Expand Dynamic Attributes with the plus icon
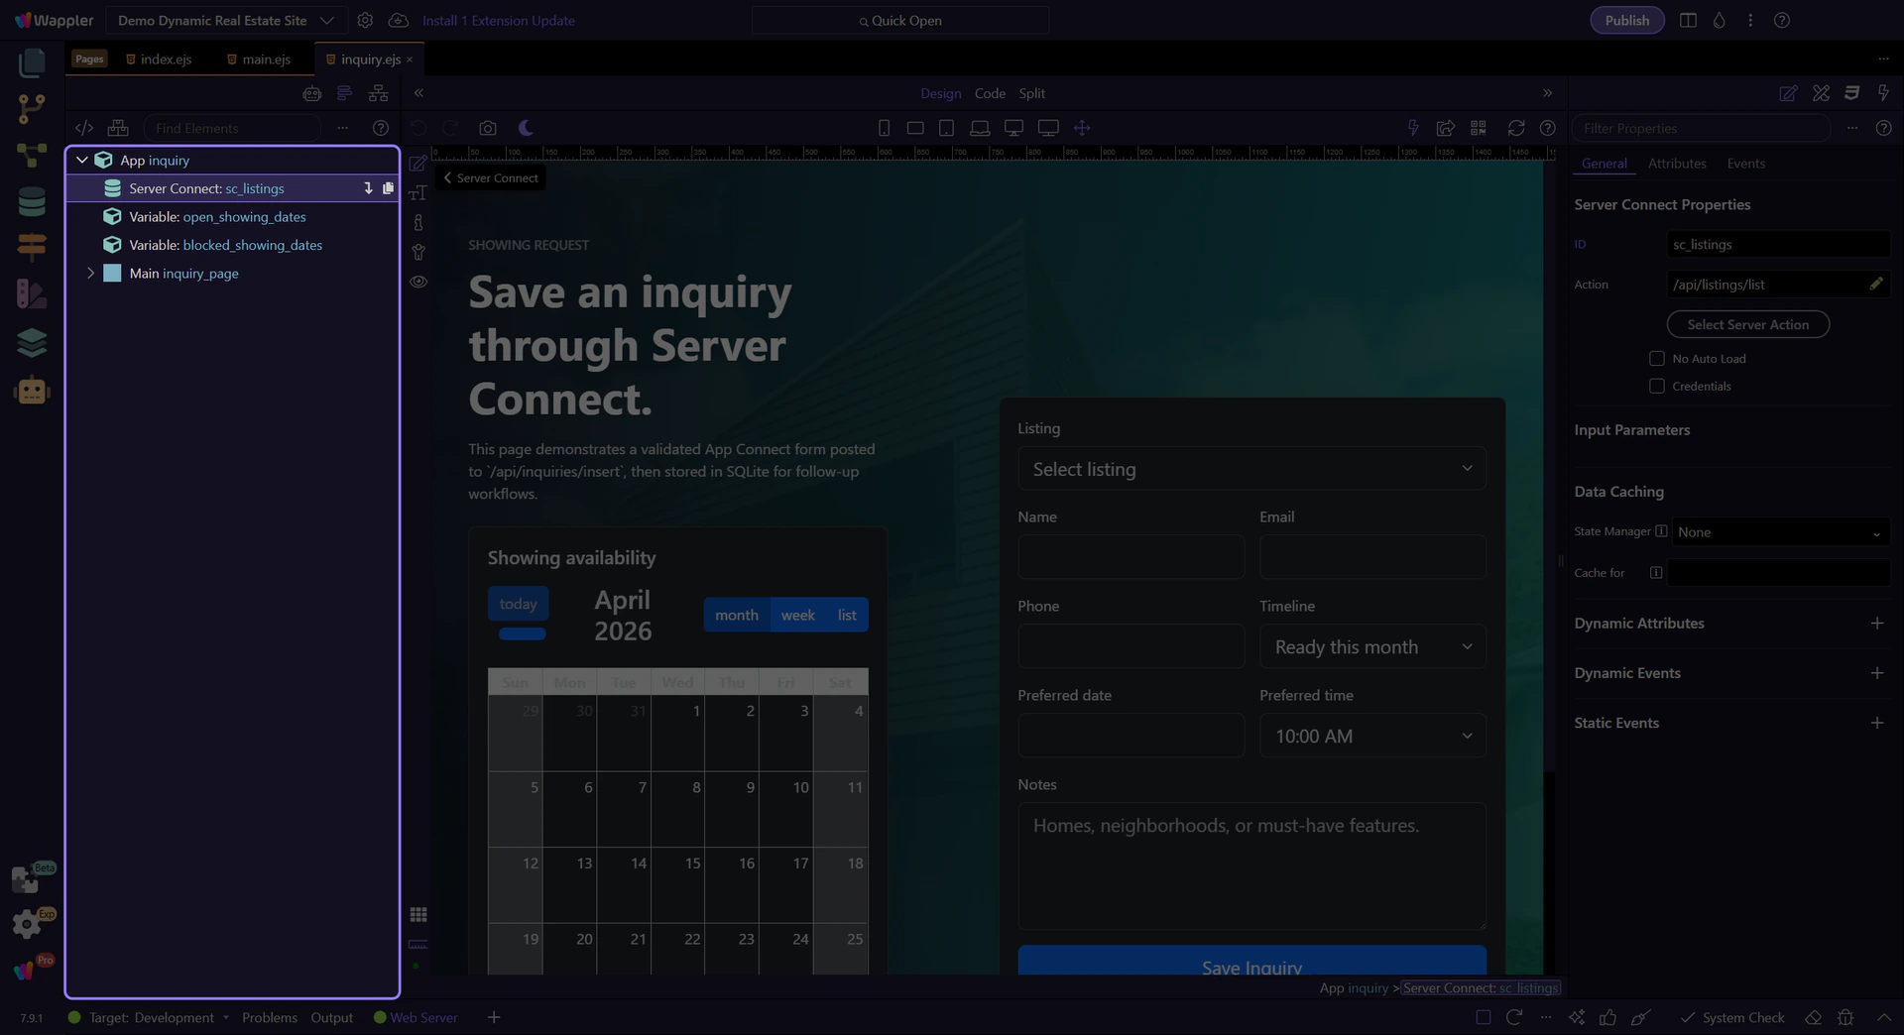This screenshot has width=1904, height=1035. click(1876, 624)
